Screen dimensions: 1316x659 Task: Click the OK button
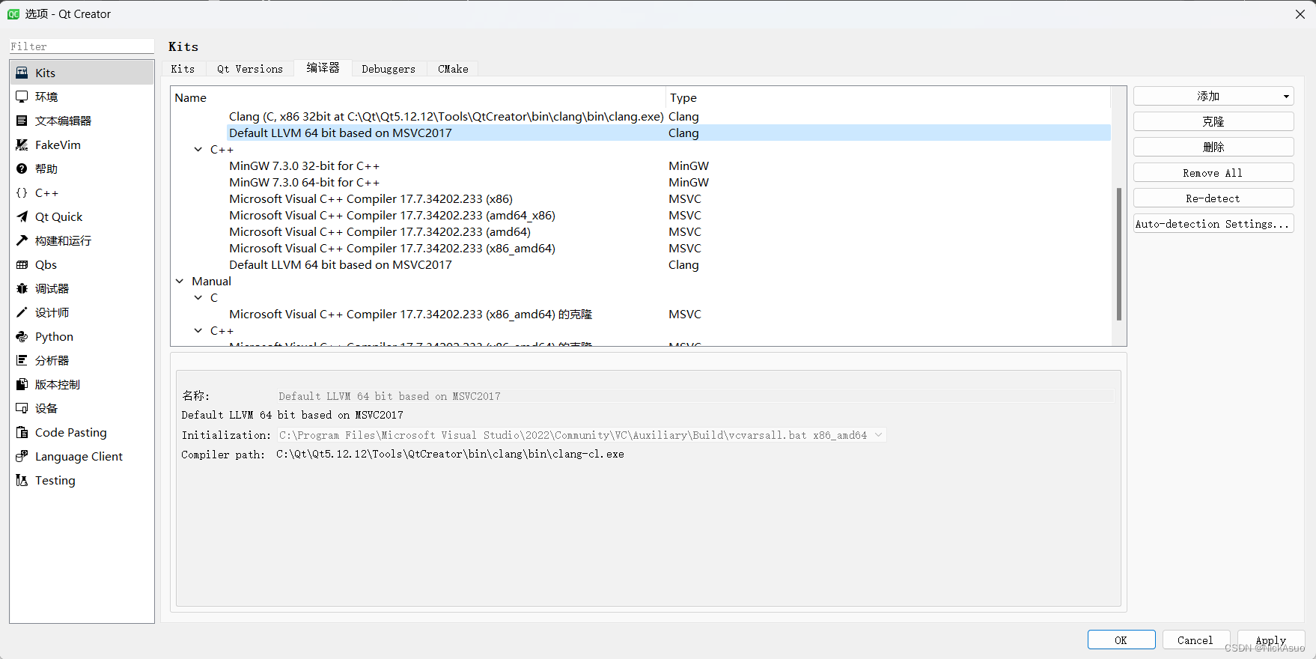tap(1121, 640)
